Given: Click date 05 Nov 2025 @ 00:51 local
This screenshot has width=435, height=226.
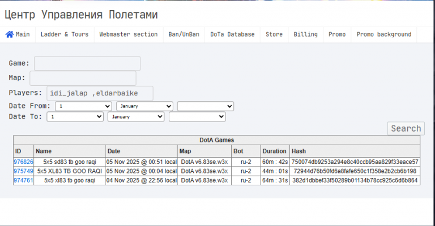Looking at the screenshot, I should point(142,162).
